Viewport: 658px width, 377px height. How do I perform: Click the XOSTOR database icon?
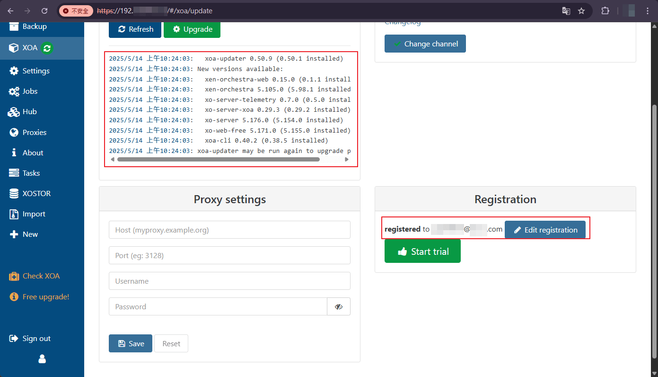coord(14,193)
